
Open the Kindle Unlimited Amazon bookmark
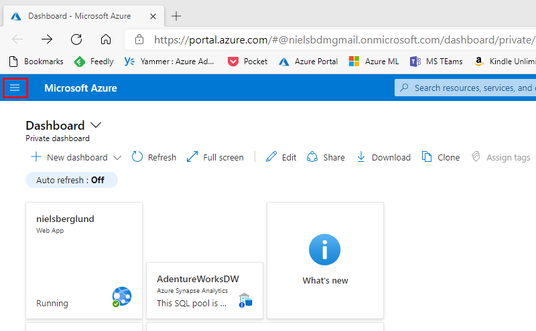pyautogui.click(x=505, y=62)
